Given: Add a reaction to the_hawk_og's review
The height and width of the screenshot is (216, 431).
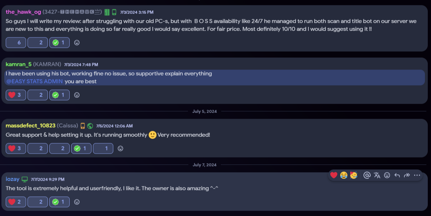Looking at the screenshot, I should tap(77, 43).
